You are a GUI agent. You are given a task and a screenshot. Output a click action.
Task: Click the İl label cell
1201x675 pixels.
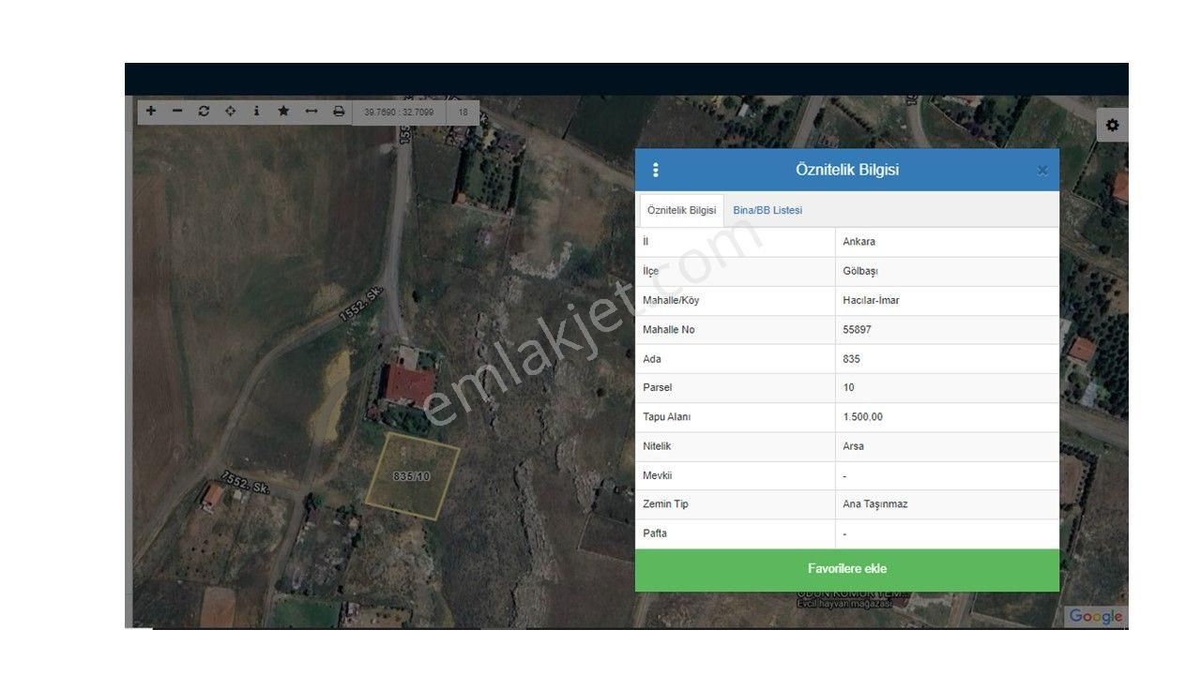[x=736, y=242]
